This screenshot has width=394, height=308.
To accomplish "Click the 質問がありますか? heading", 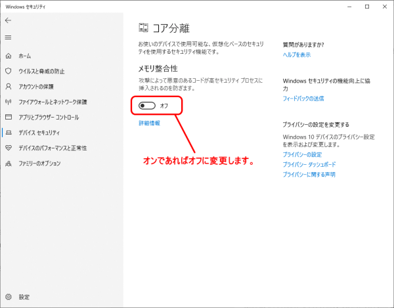I will click(x=303, y=45).
